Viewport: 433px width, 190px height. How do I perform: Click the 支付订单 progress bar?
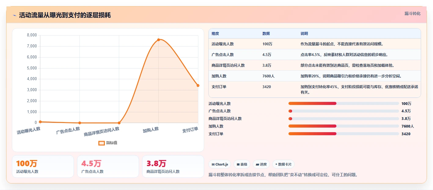pyautogui.click(x=343, y=134)
